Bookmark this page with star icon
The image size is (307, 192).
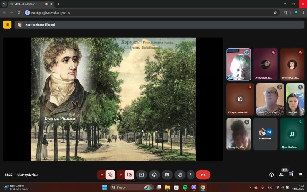275,13
